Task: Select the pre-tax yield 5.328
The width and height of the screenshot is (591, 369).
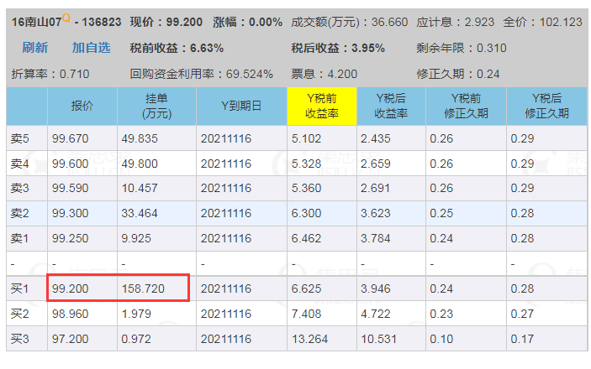Action: pos(306,164)
